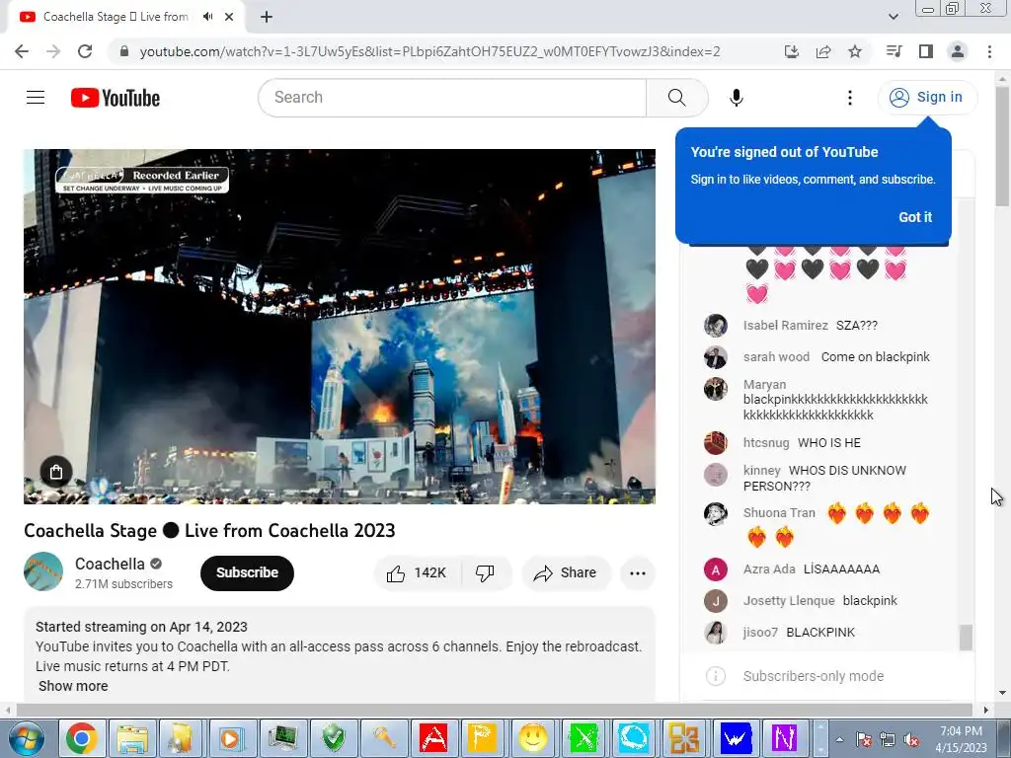The height and width of the screenshot is (758, 1011).
Task: Open the red A taskbar application
Action: pos(433,738)
